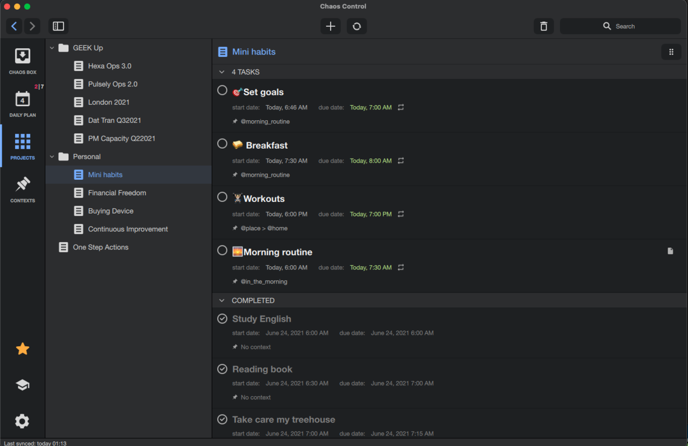Screen dimensions: 688x446
Task: Check off the Breakfast task
Action: point(222,143)
